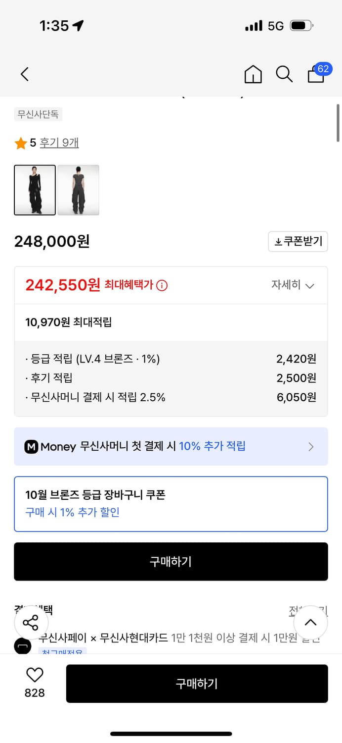Tap the 무신사단독 tag
The image size is (342, 743).
pyautogui.click(x=38, y=114)
